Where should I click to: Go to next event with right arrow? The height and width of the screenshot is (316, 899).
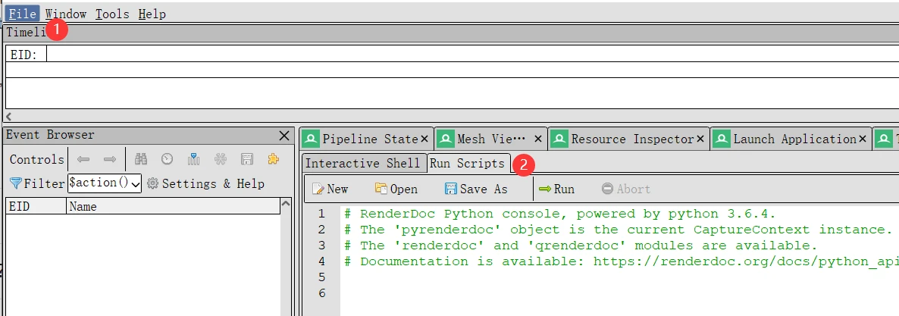pos(110,159)
